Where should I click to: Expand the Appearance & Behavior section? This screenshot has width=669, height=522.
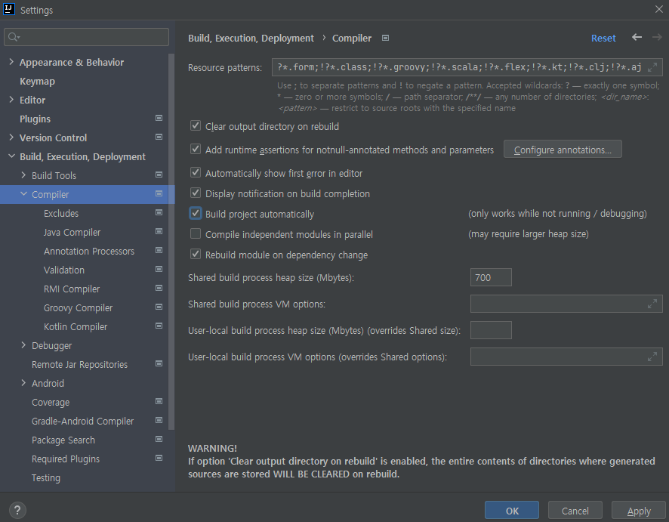(x=11, y=62)
